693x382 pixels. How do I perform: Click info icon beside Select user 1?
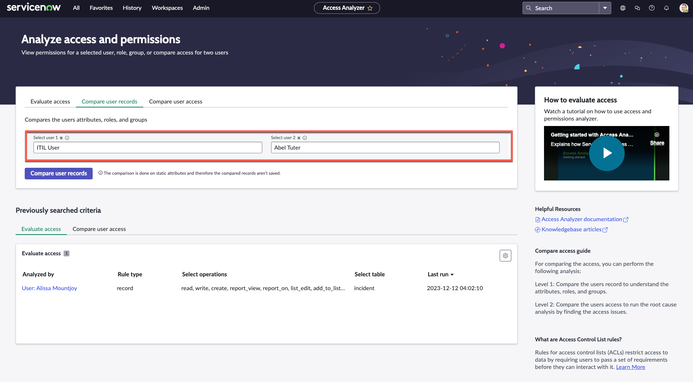point(67,138)
